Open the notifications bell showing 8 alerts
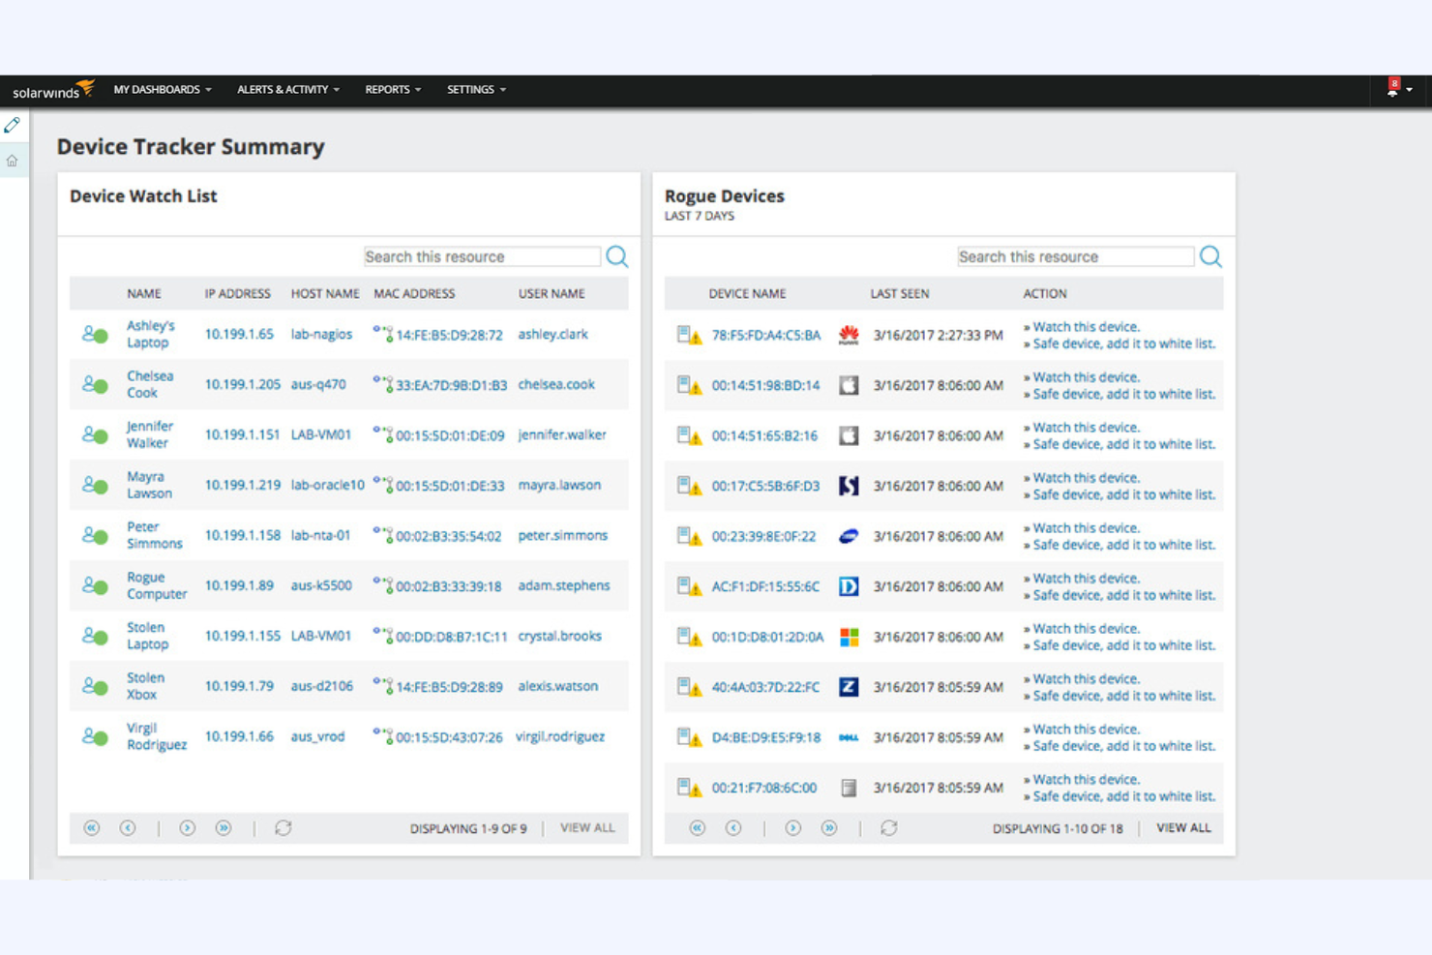 coord(1393,89)
